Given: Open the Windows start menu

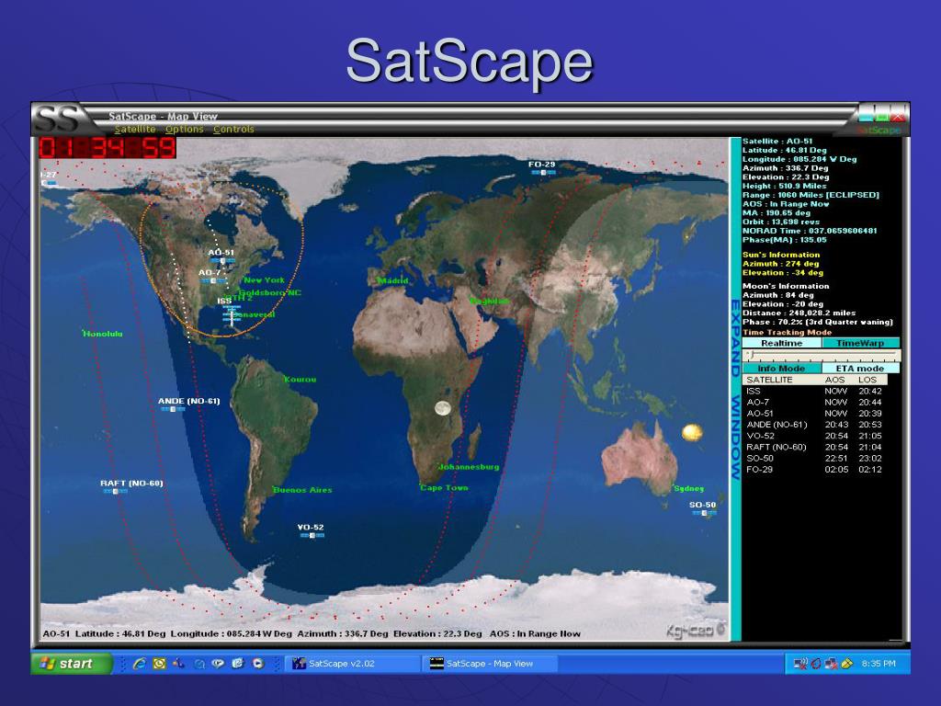Looking at the screenshot, I should coord(72,664).
